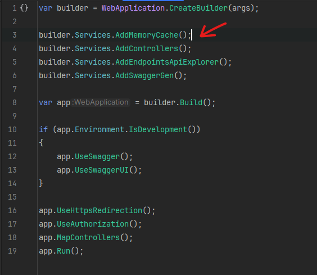Click the opening brace on line 11
The width and height of the screenshot is (317, 275).
click(x=41, y=143)
